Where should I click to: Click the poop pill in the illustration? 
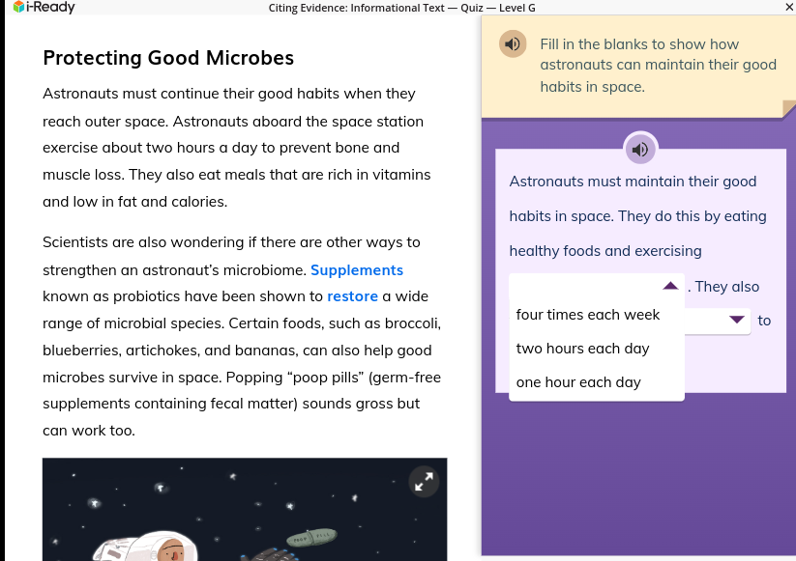click(x=311, y=538)
